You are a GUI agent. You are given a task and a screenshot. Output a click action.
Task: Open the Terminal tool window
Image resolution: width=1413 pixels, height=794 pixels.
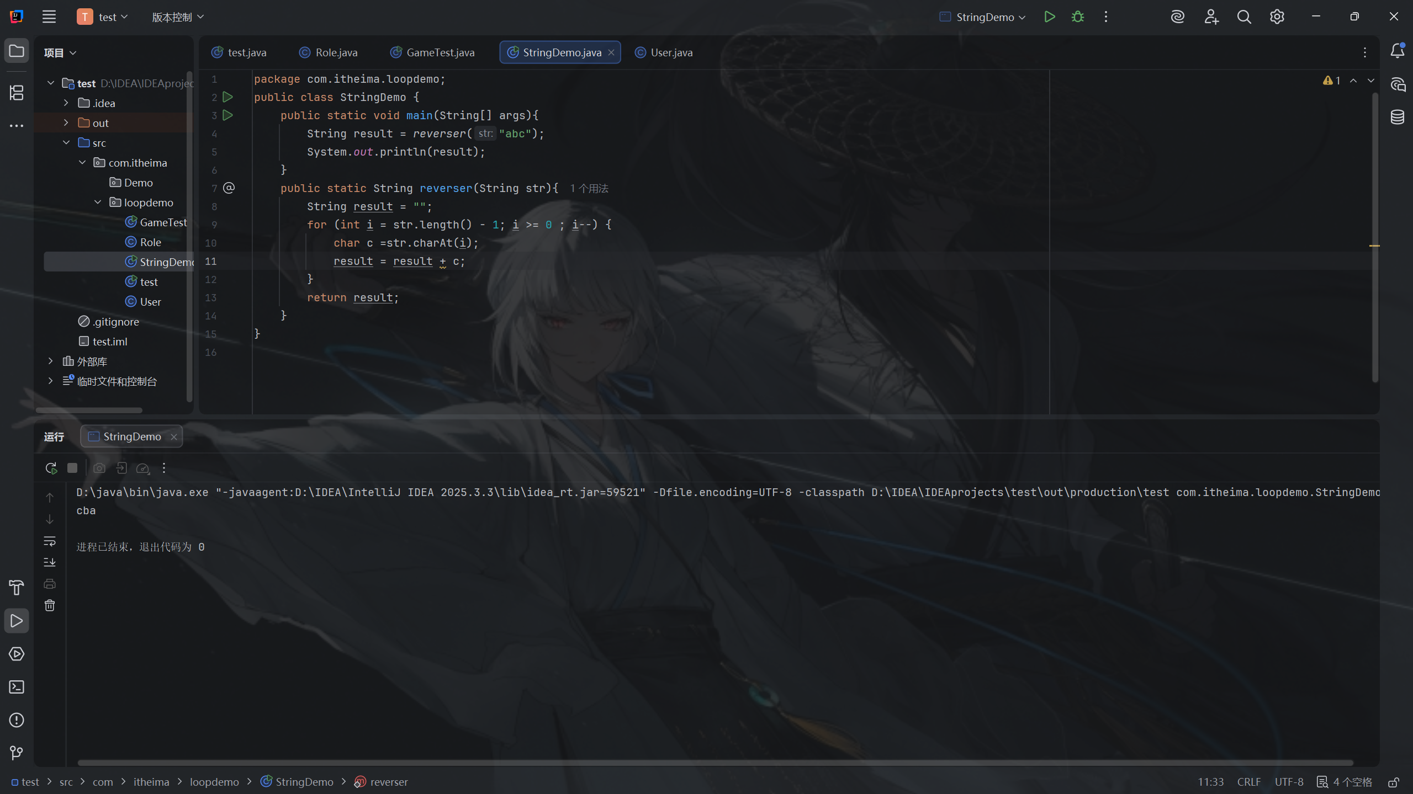pyautogui.click(x=17, y=688)
